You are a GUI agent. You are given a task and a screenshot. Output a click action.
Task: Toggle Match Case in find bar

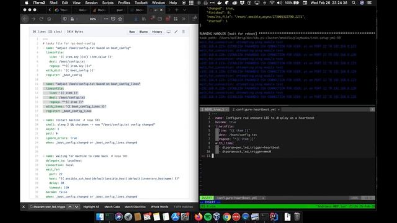click(x=112, y=207)
